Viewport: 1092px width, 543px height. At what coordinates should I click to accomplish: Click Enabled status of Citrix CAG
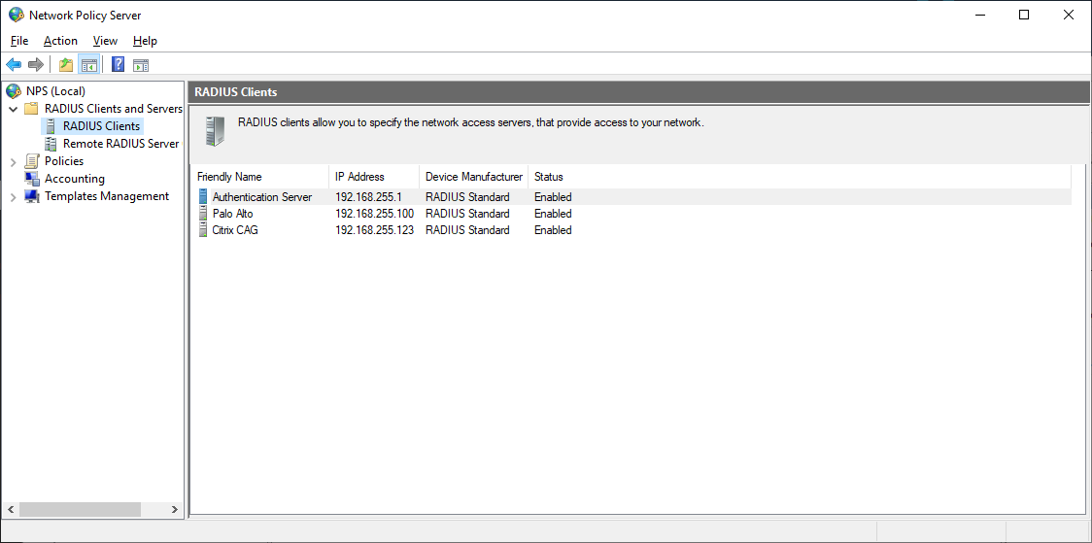553,230
